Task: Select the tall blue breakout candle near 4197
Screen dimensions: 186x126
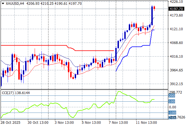Action: [x=152, y=16]
